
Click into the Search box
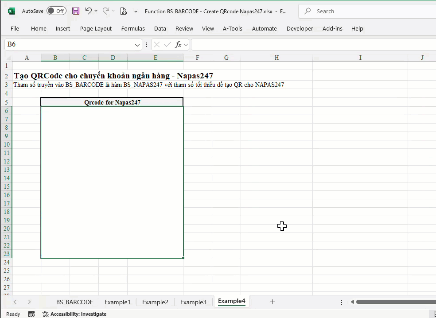pos(367,11)
